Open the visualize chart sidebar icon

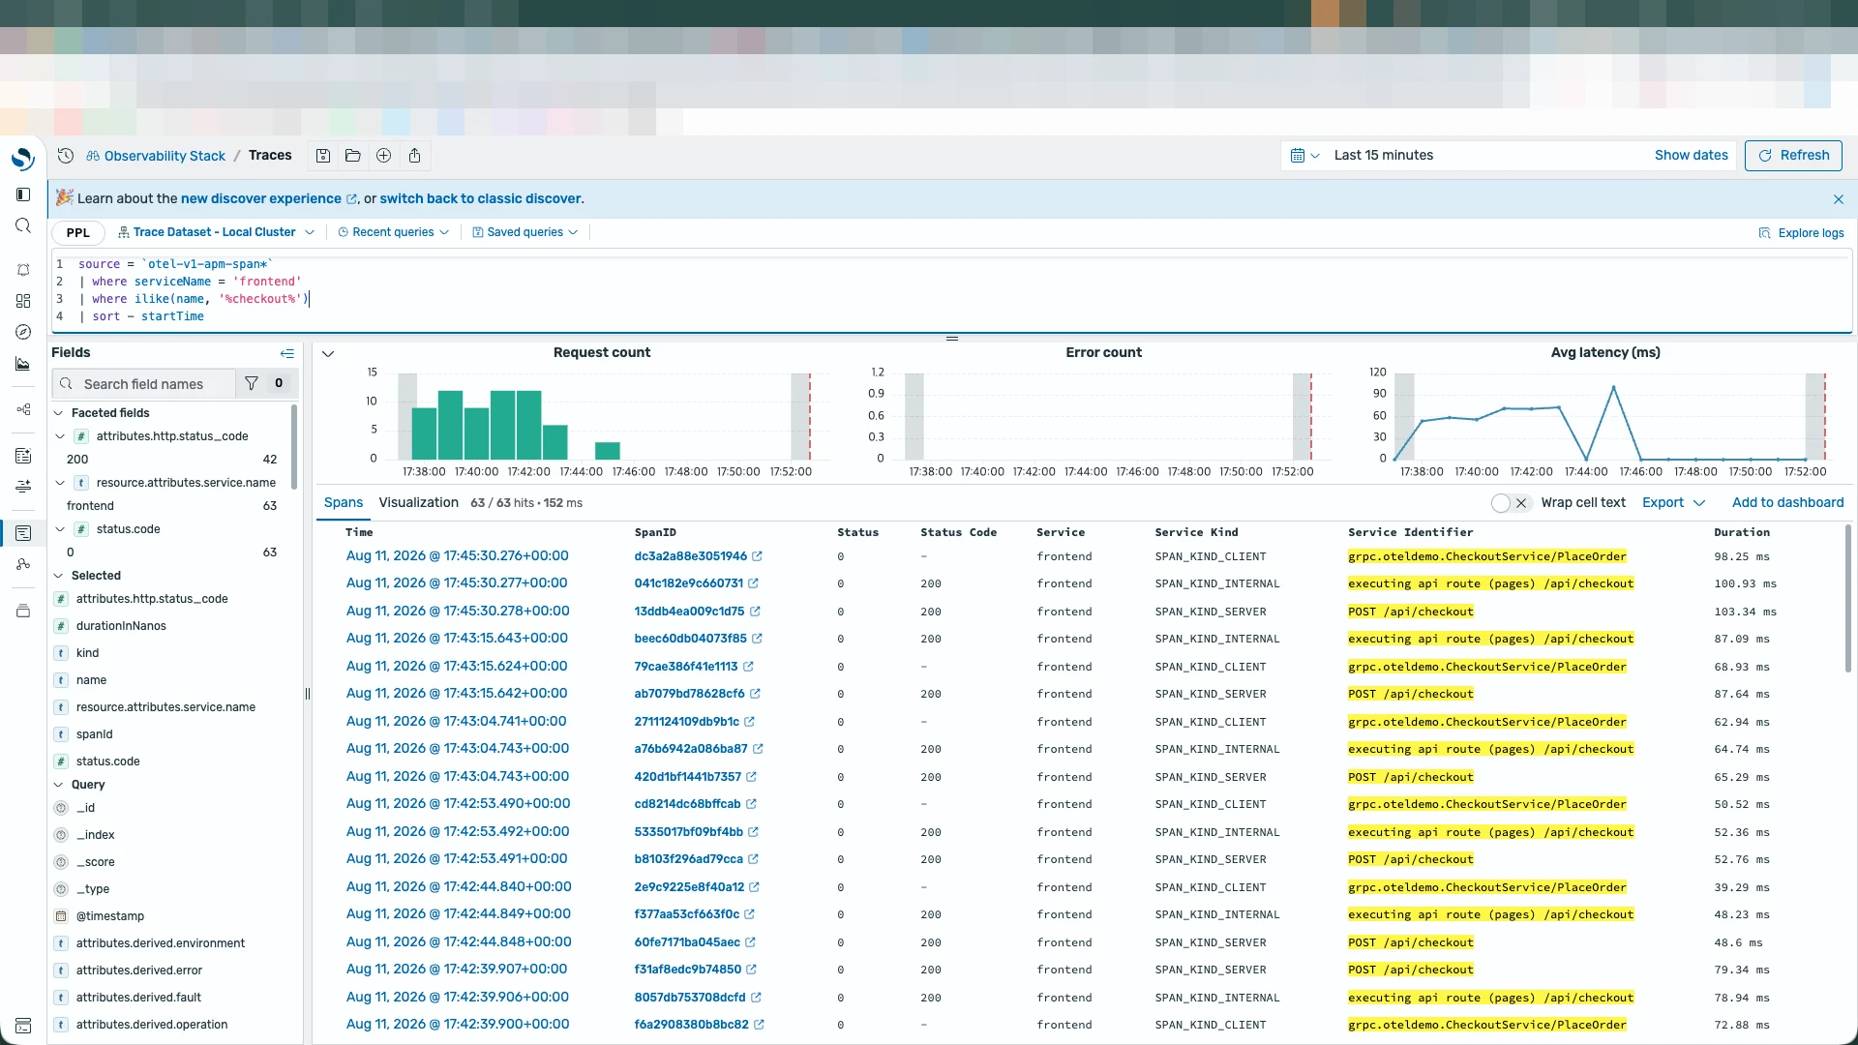point(23,364)
